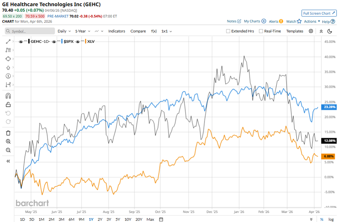Image resolution: width=338 pixels, height=222 pixels.
Task: Expand trend line tool options arrow
Action: (13, 41)
